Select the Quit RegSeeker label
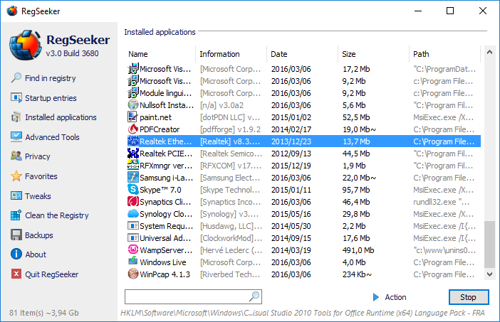Screen dimensions: 500x322 52,274
